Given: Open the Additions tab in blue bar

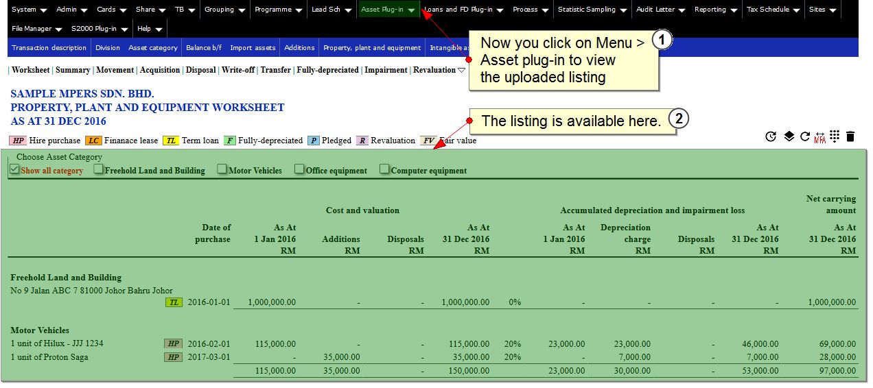Looking at the screenshot, I should [x=299, y=48].
